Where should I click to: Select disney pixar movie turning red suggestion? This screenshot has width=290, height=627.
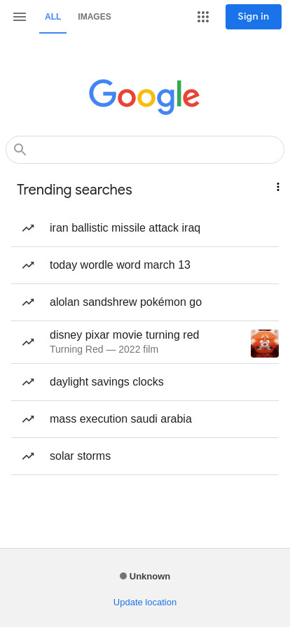pos(145,342)
